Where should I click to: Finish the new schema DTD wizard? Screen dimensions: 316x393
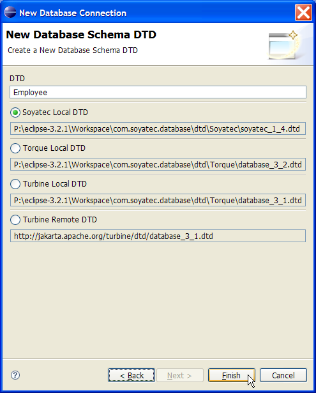click(232, 375)
